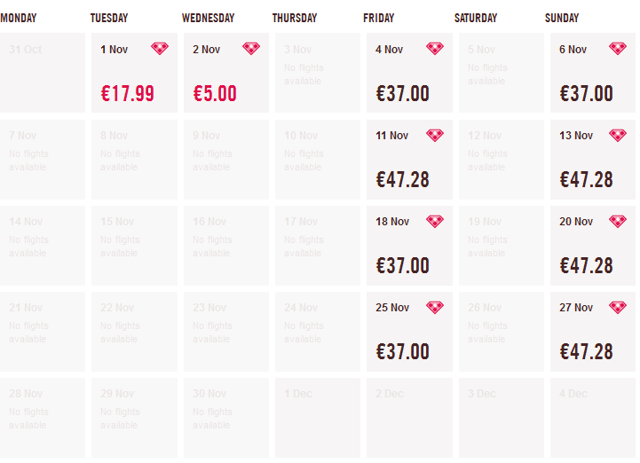Pick the €37.00 fare on 18 Nov
Screen dimensions: 640x463
(x=403, y=265)
